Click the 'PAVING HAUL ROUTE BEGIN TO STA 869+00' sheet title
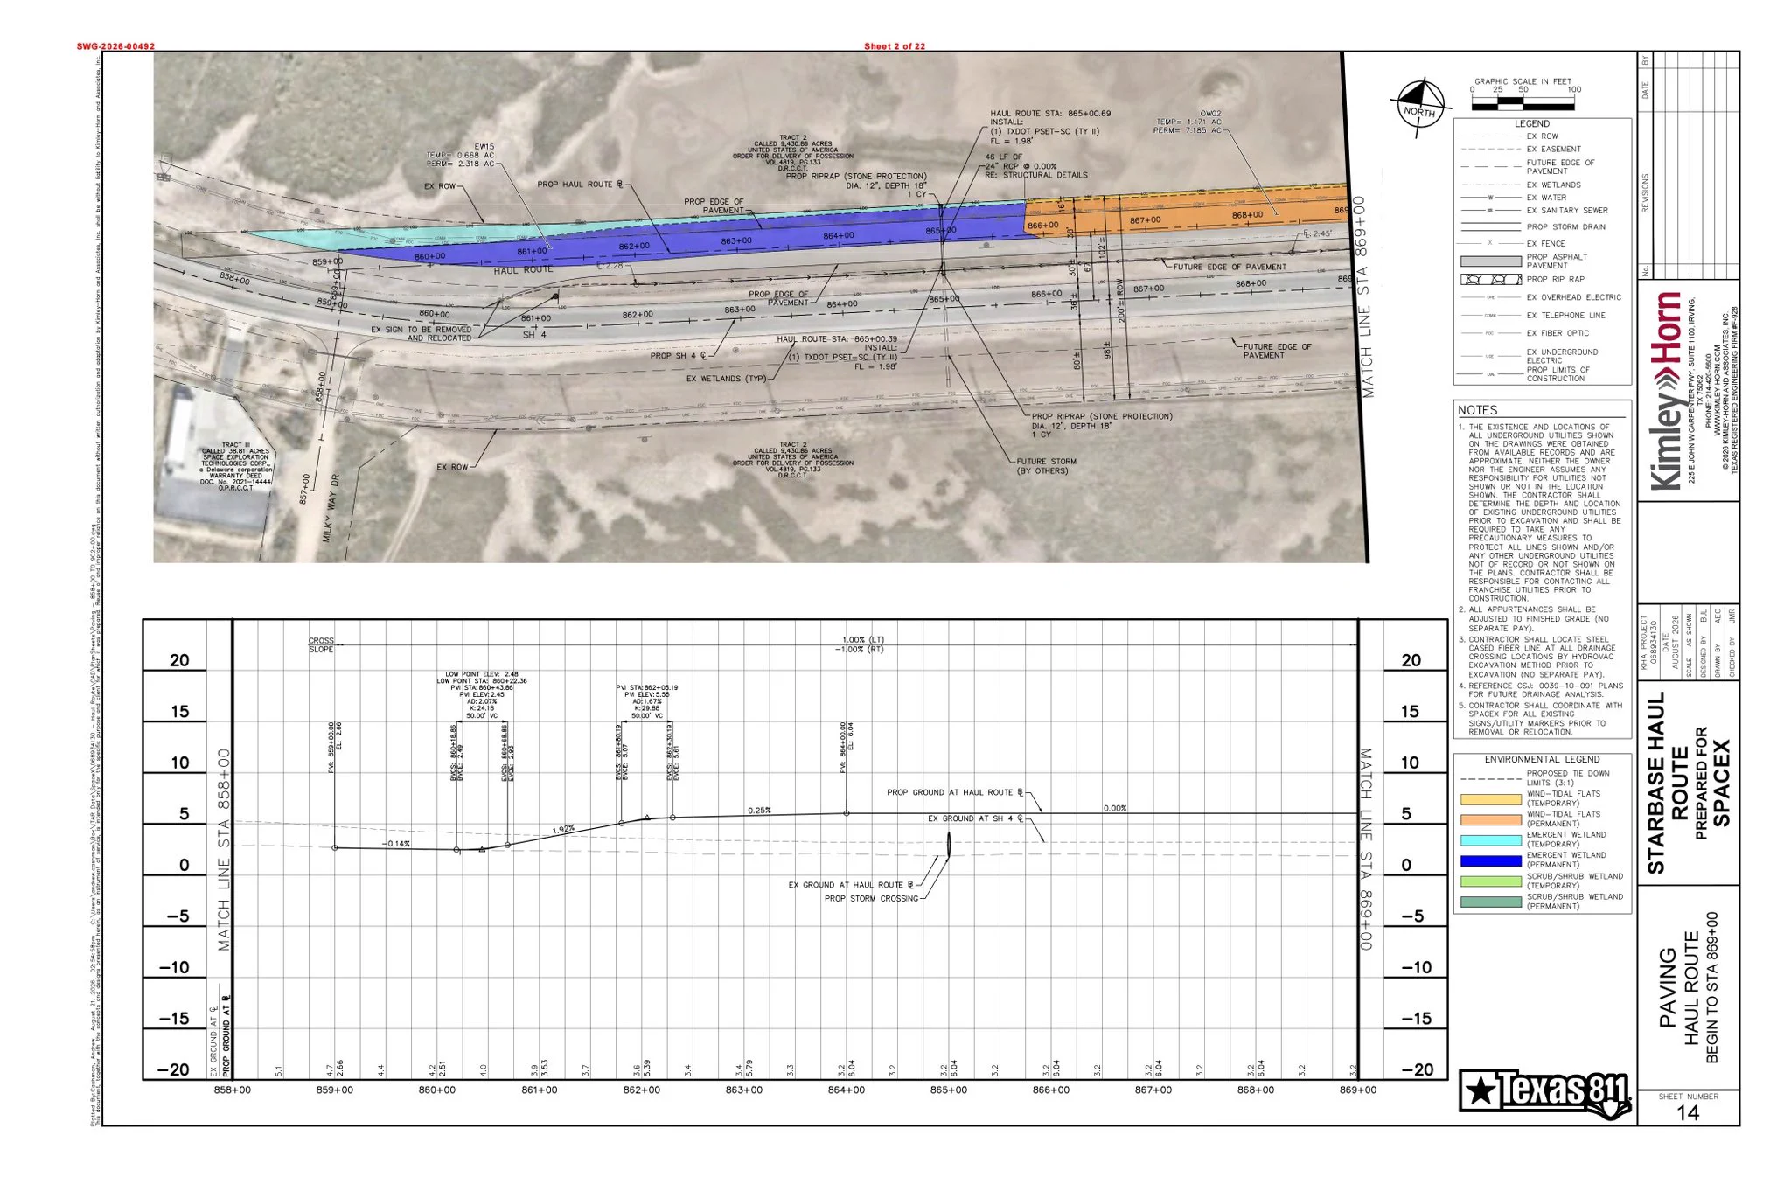The width and height of the screenshot is (1791, 1177). (1690, 988)
